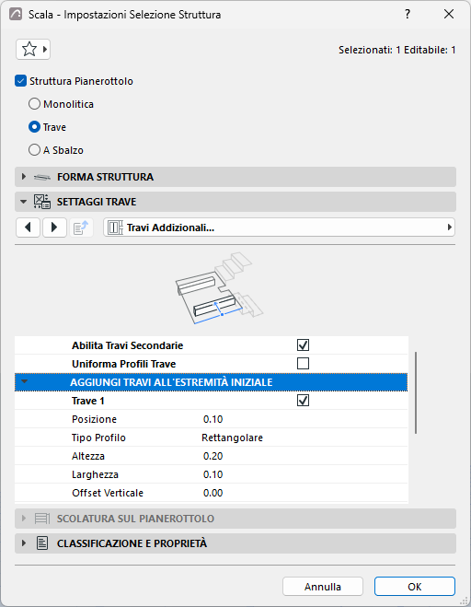The image size is (471, 607).
Task: Click the Annulla button
Action: click(x=323, y=587)
